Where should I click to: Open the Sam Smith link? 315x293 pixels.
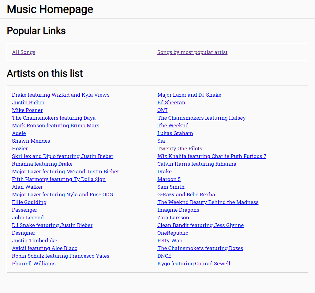click(x=171, y=187)
